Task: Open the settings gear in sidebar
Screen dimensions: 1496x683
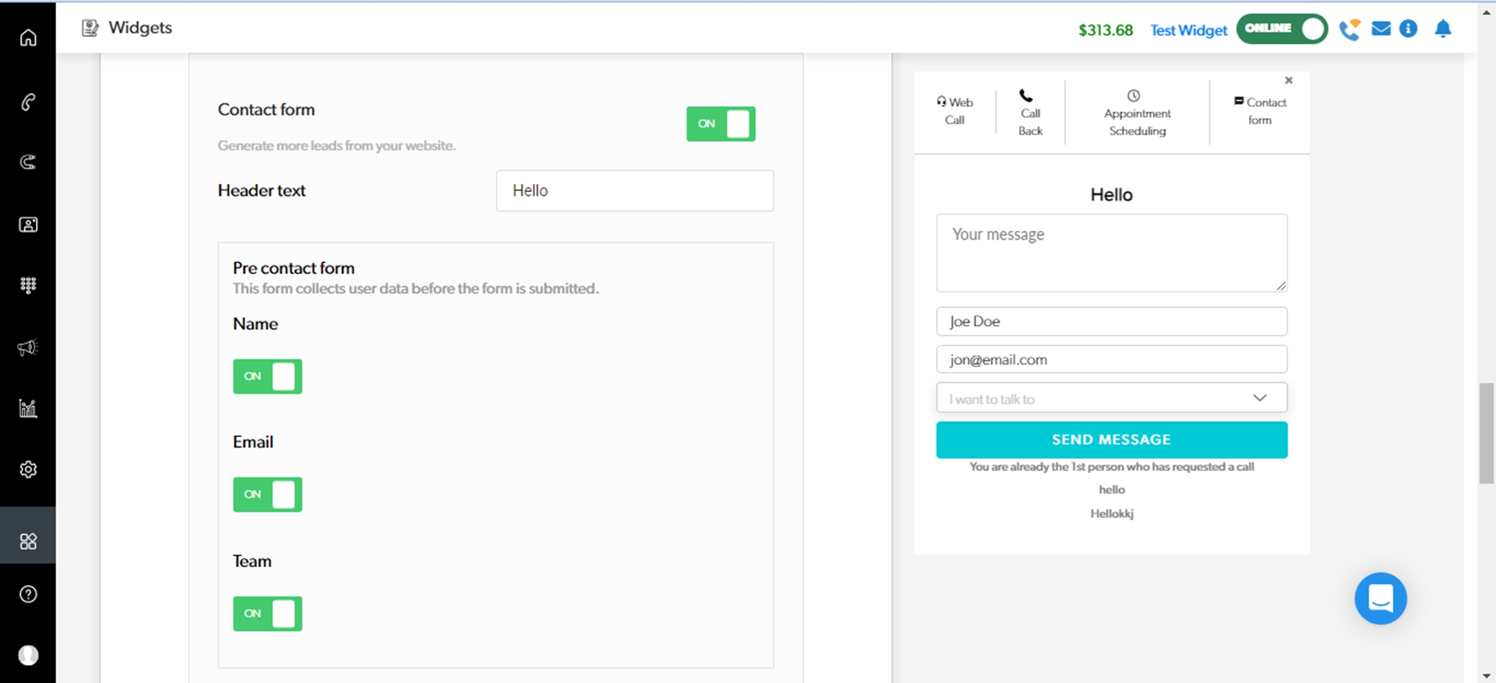Action: [28, 469]
